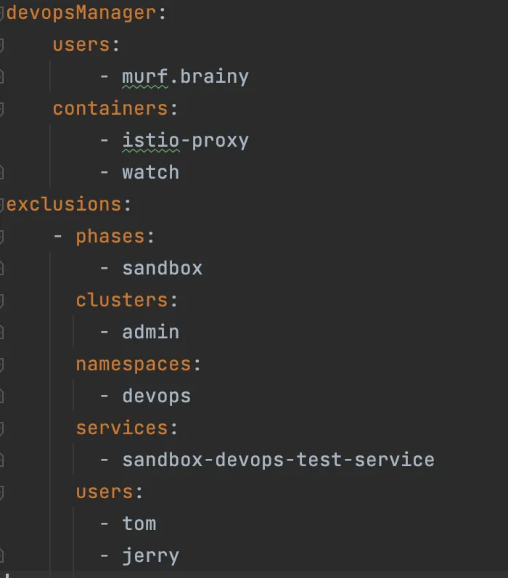Select sandbox-devops-test-service entry
The height and width of the screenshot is (578, 508).
(278, 460)
